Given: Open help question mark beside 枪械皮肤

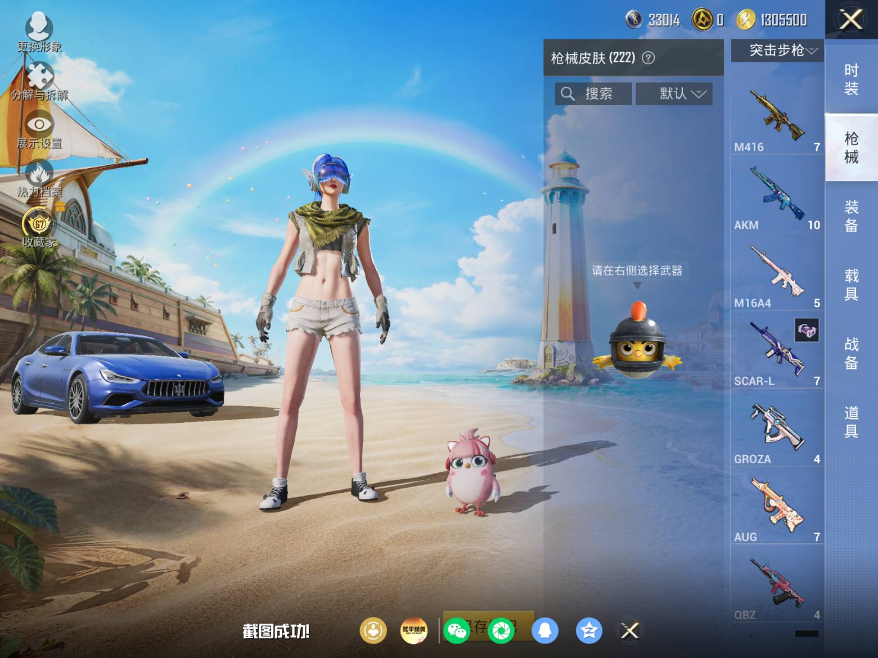Looking at the screenshot, I should [x=648, y=57].
